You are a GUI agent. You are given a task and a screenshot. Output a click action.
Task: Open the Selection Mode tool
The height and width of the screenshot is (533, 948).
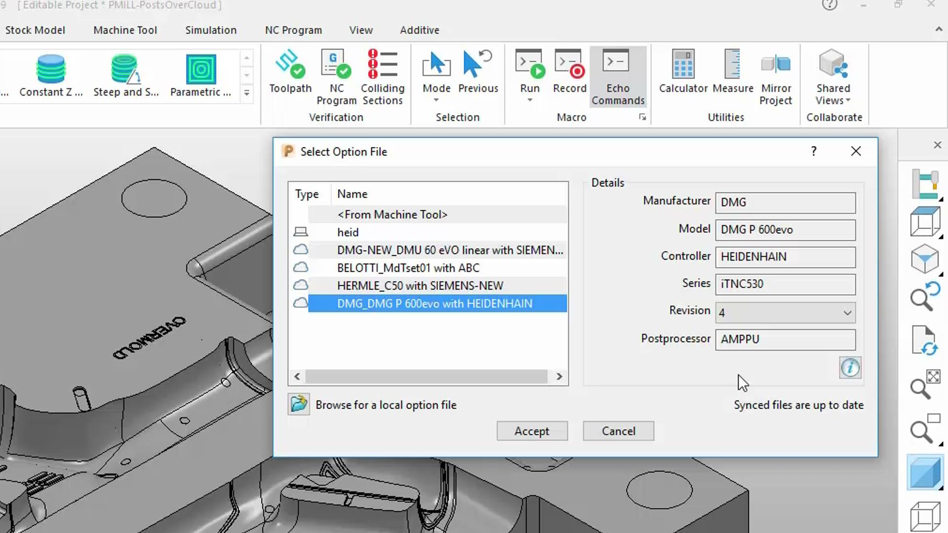coord(436,72)
